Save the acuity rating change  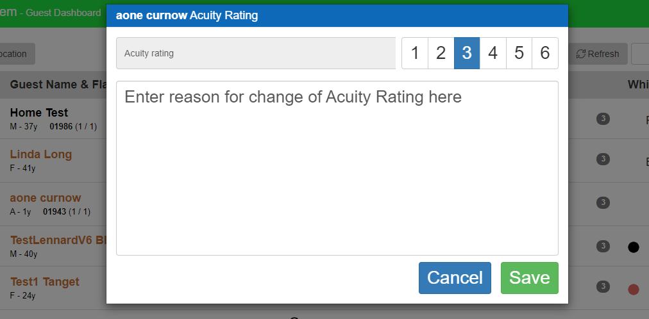[x=529, y=278]
